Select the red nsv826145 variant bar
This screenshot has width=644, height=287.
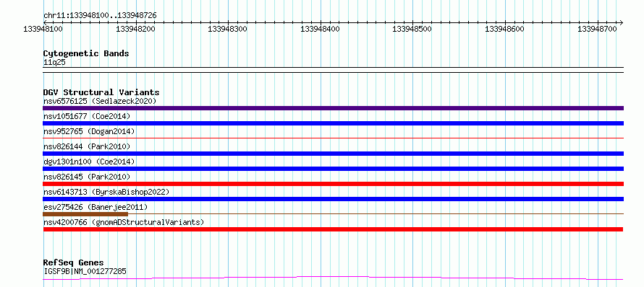pyautogui.click(x=333, y=184)
